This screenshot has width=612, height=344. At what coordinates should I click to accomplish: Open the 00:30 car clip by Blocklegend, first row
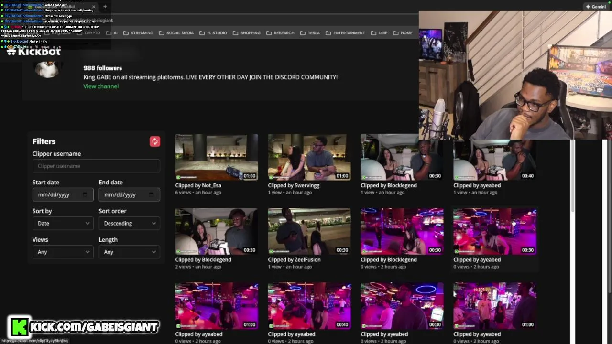tap(402, 157)
